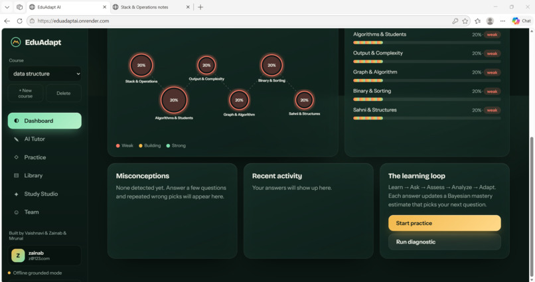The image size is (535, 282).
Task: Click the Delete course button
Action: [64, 93]
